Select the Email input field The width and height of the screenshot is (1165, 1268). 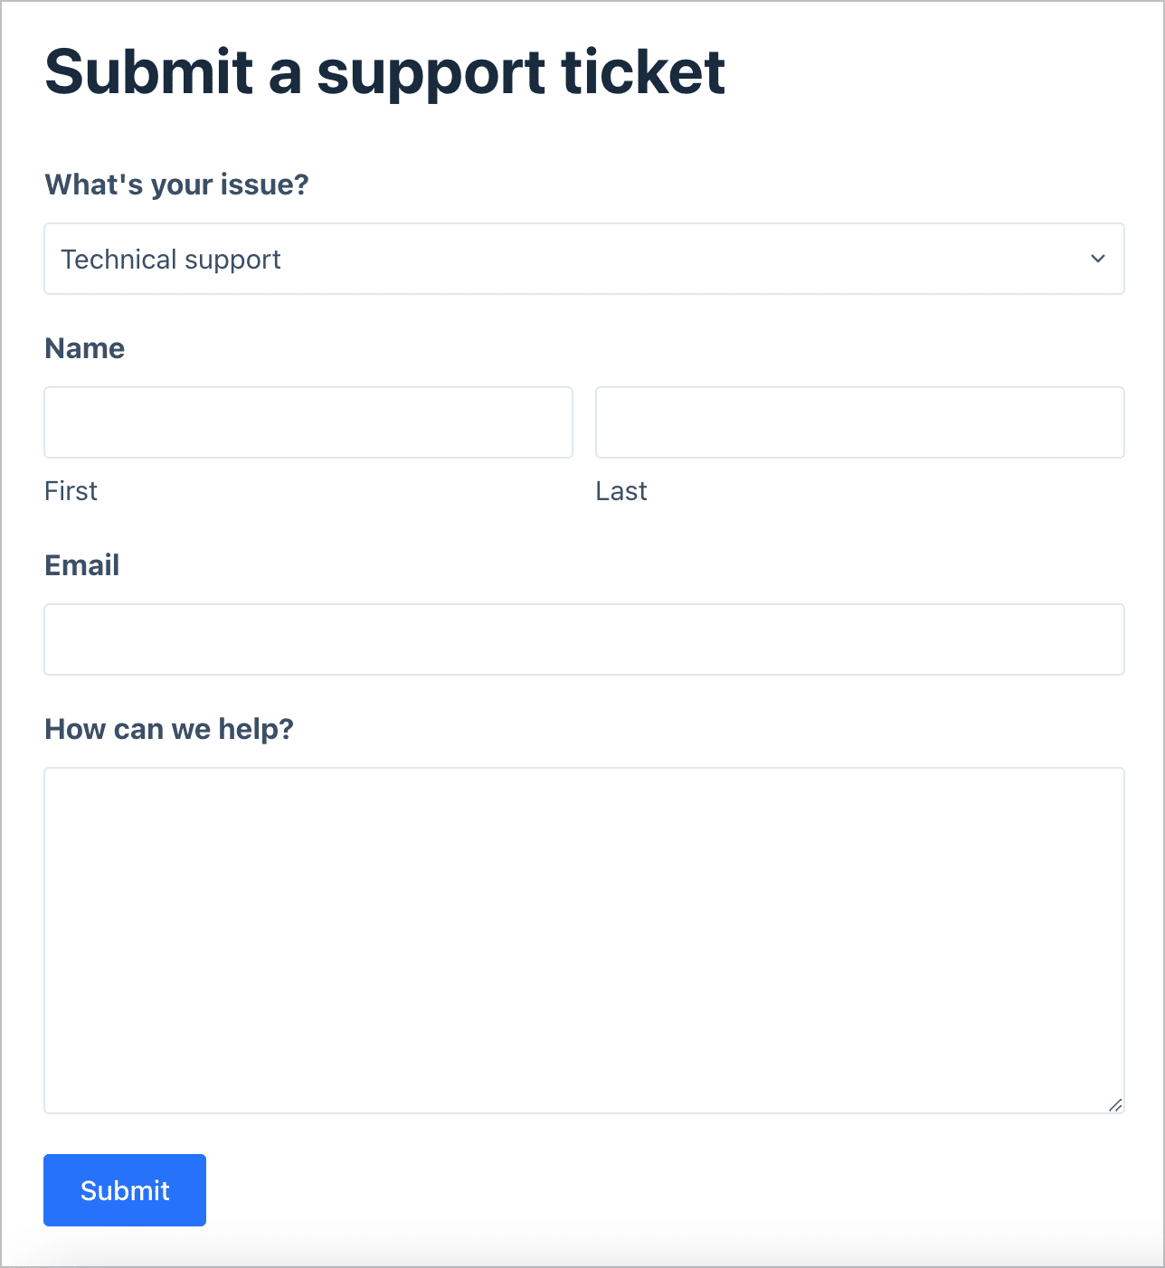(x=584, y=639)
